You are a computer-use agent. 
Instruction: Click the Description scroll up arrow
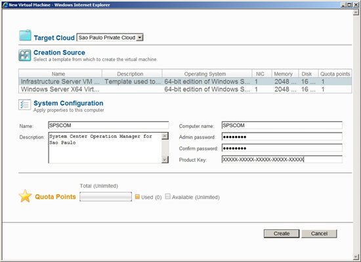tap(165, 136)
